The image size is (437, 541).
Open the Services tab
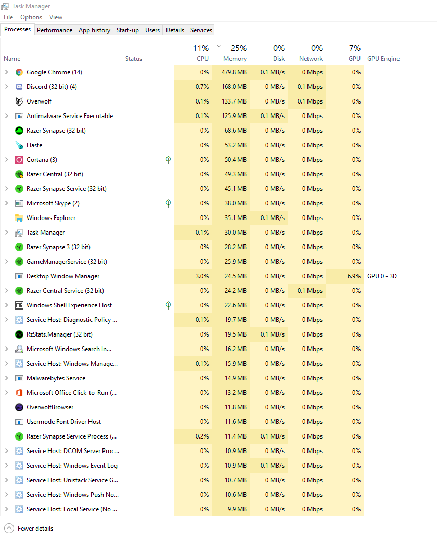(x=201, y=30)
